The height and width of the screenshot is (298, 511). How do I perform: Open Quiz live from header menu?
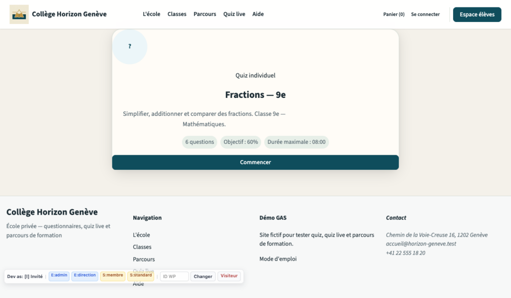click(x=234, y=14)
